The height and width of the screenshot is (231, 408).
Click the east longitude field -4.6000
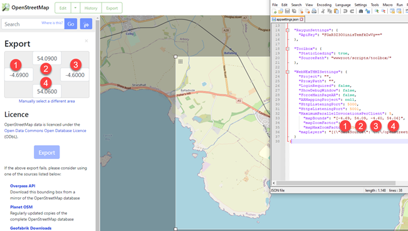click(75, 75)
